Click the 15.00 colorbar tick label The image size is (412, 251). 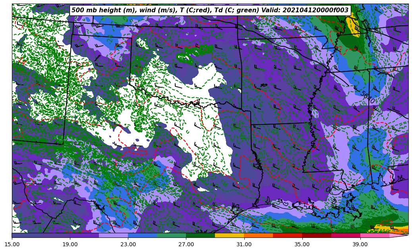click(12, 244)
